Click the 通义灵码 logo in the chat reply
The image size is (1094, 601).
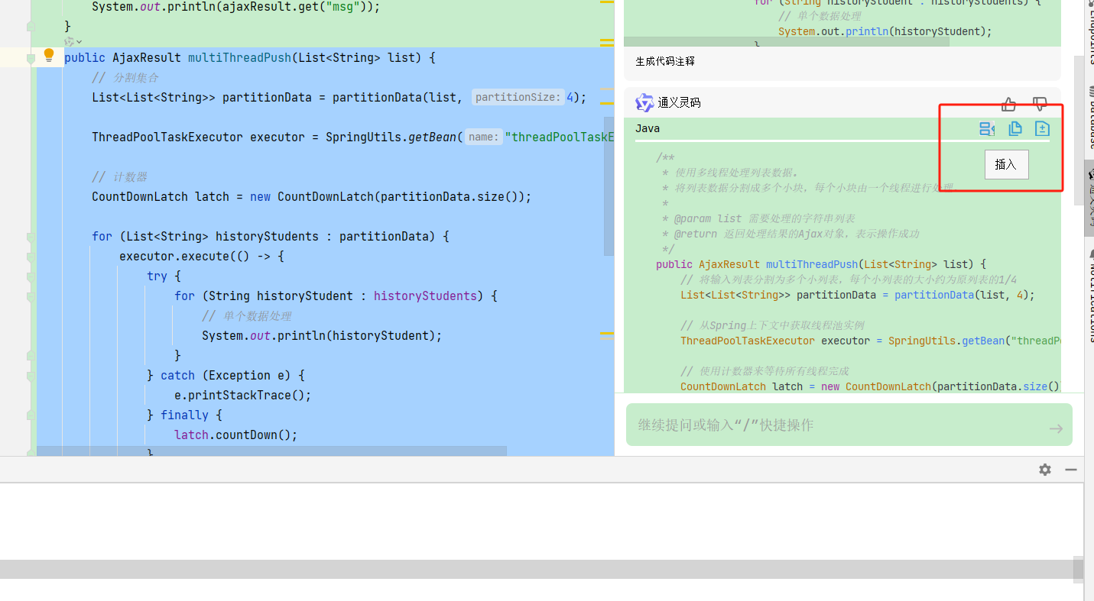pos(644,102)
